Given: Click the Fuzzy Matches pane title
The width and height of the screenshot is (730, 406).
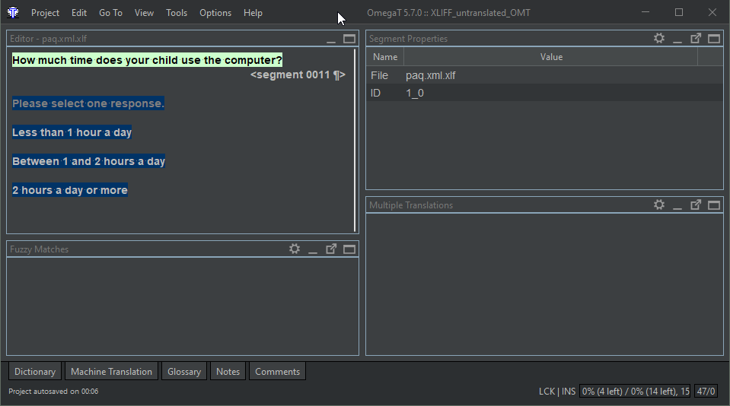Looking at the screenshot, I should [39, 249].
